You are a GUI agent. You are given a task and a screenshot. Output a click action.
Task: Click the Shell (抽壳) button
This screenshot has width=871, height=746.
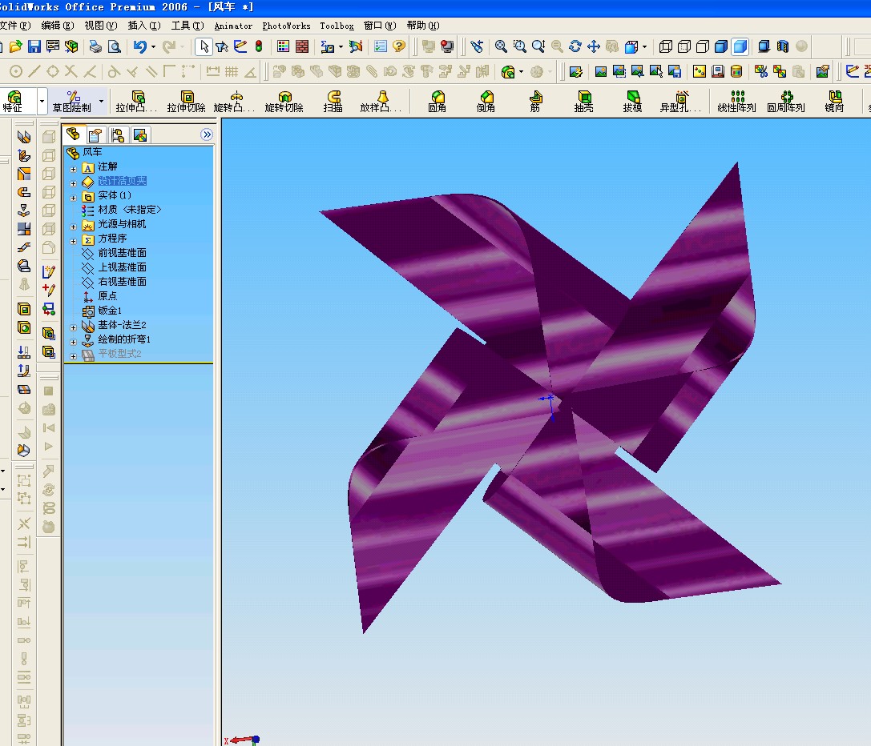(584, 102)
